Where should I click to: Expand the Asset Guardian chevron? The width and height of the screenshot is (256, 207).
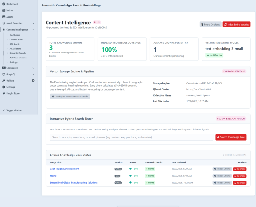click(x=34, y=23)
